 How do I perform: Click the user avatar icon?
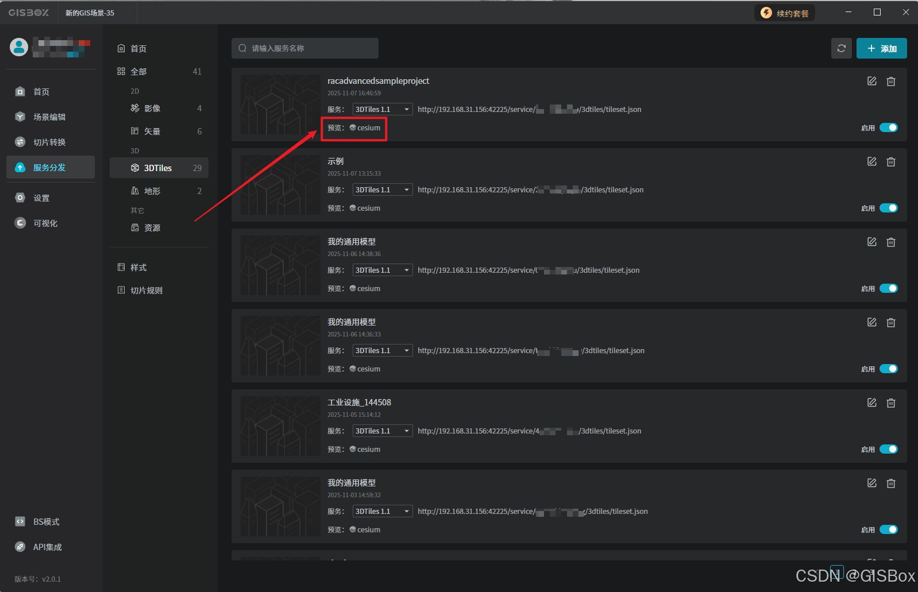point(19,47)
